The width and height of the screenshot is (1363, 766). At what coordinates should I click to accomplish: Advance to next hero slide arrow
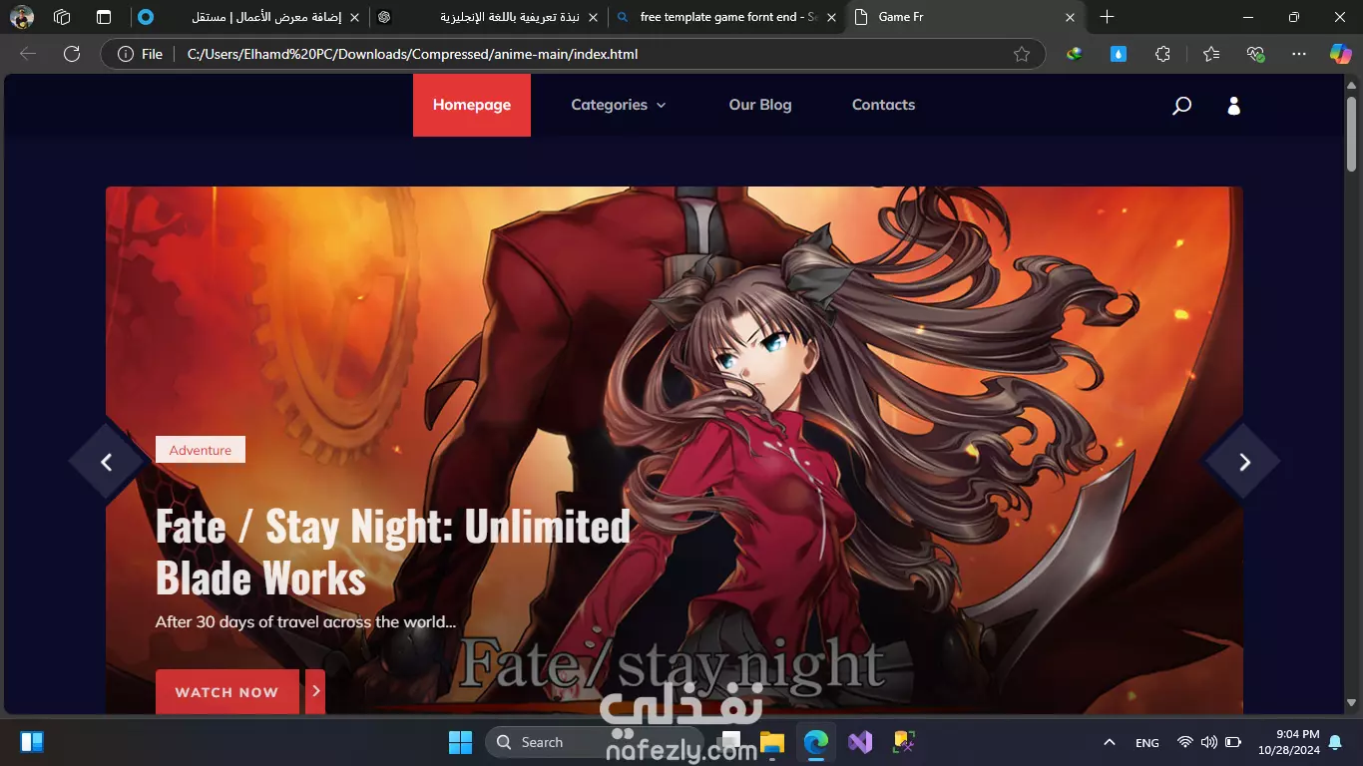coord(1243,462)
